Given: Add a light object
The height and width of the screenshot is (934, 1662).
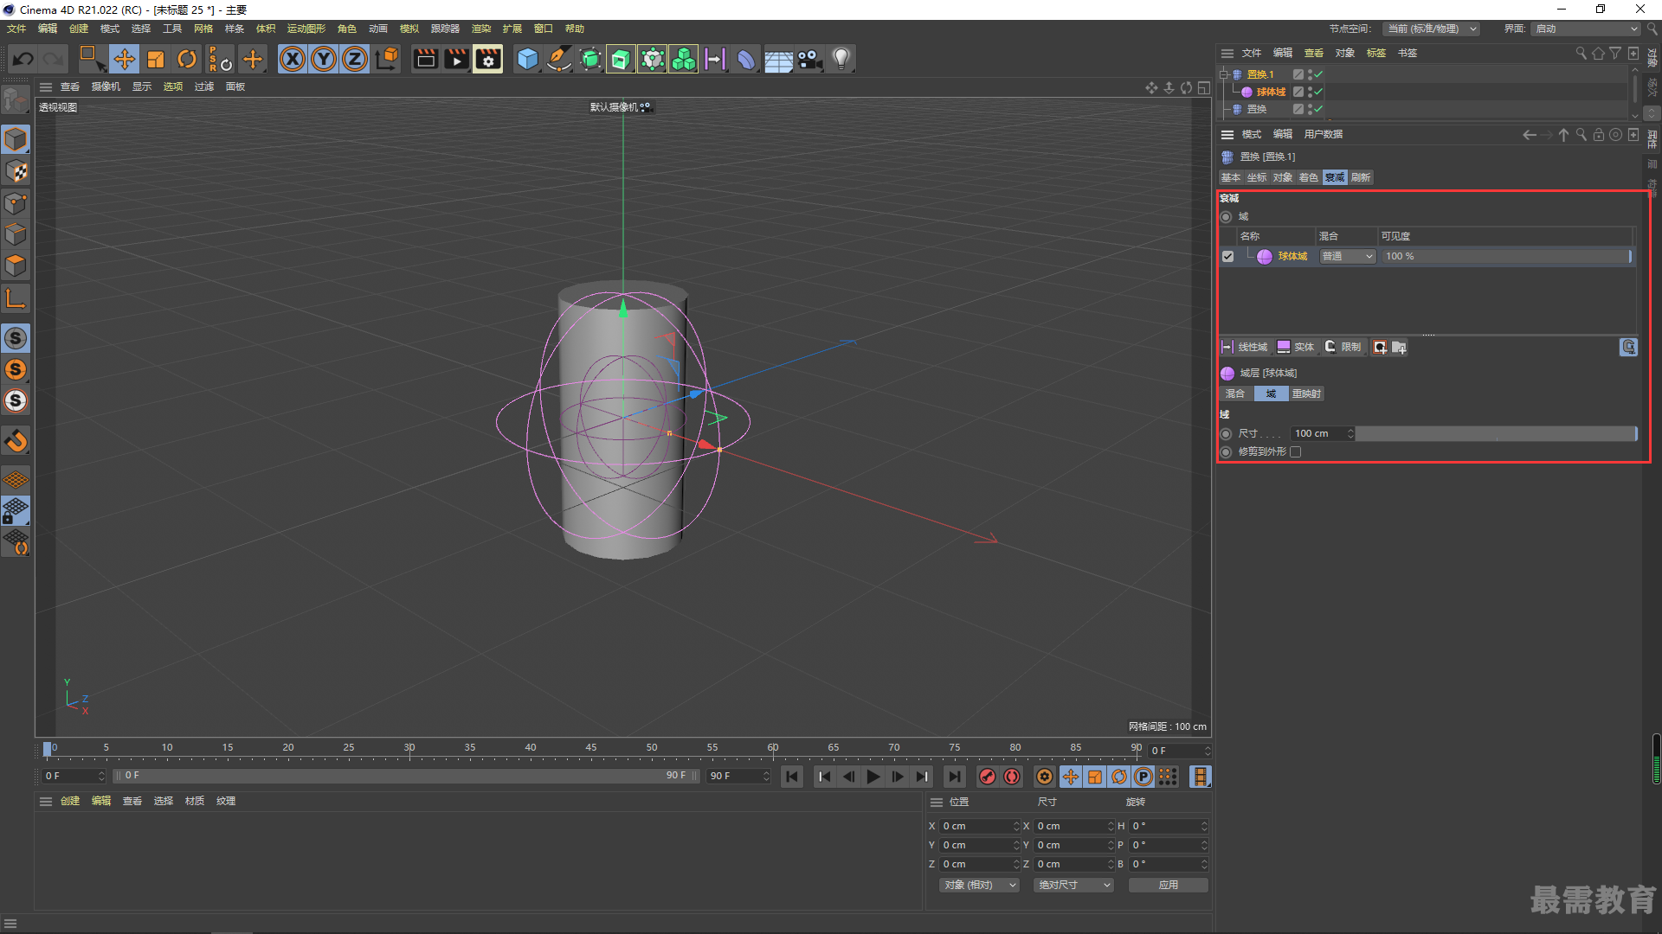Looking at the screenshot, I should click(841, 59).
